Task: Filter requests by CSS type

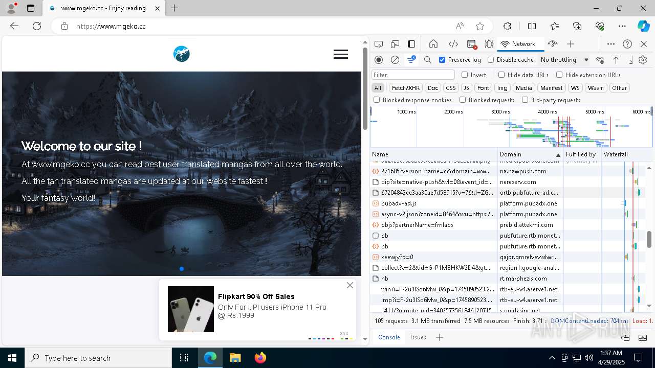Action: pyautogui.click(x=450, y=88)
